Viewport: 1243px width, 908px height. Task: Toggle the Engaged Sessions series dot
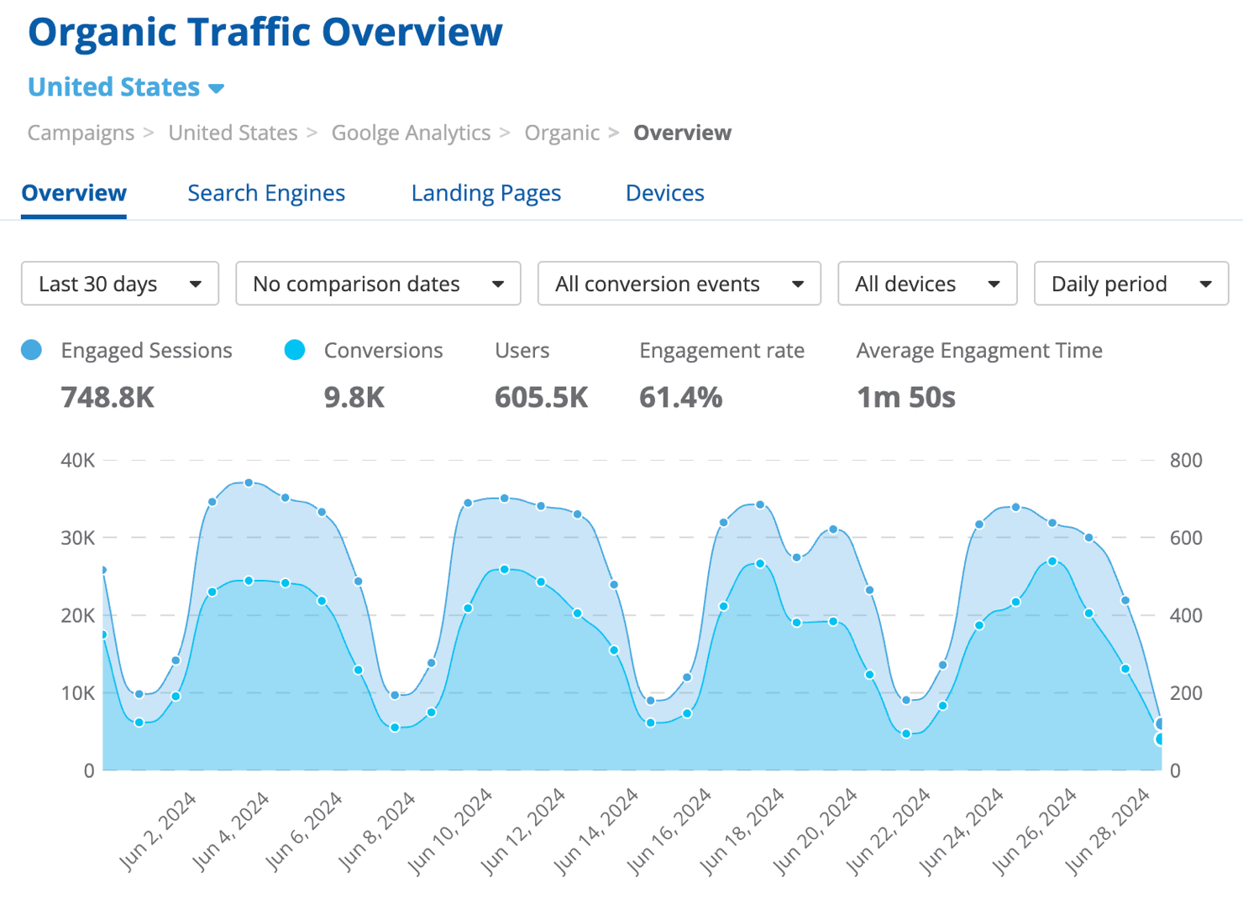coord(32,350)
